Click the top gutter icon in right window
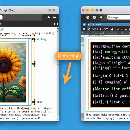 coord(83,40)
